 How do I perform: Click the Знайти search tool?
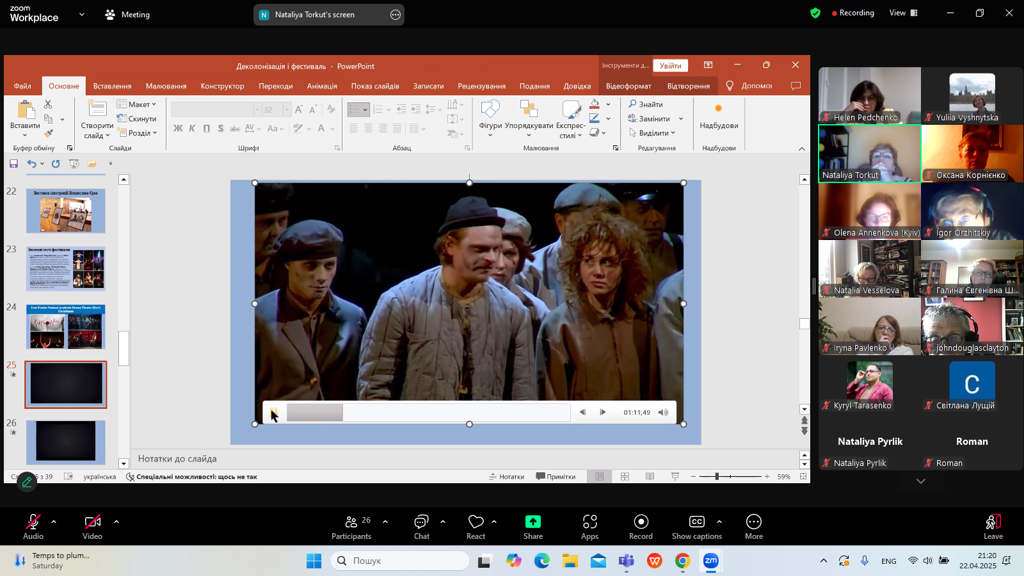point(646,104)
